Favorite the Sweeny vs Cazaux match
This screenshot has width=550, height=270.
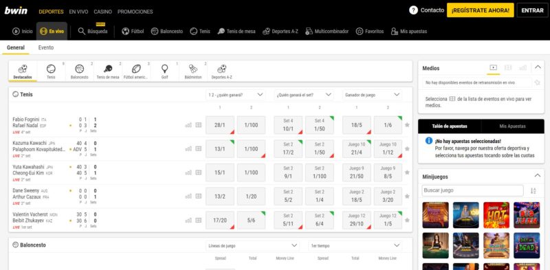(x=407, y=196)
